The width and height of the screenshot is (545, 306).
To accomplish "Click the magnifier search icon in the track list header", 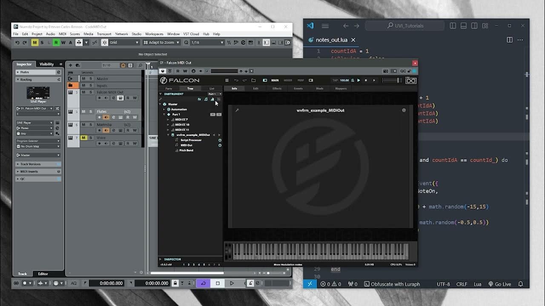I will coord(141,65).
